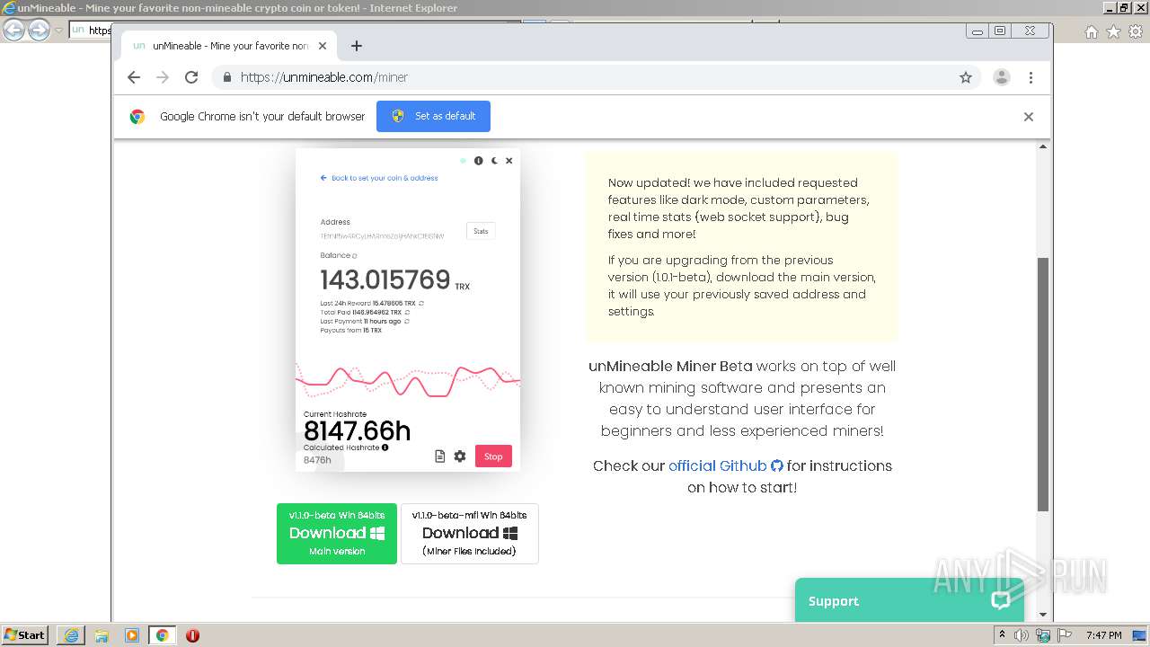Image resolution: width=1150 pixels, height=647 pixels.
Task: Click the X icon in miner preview
Action: pos(509,161)
